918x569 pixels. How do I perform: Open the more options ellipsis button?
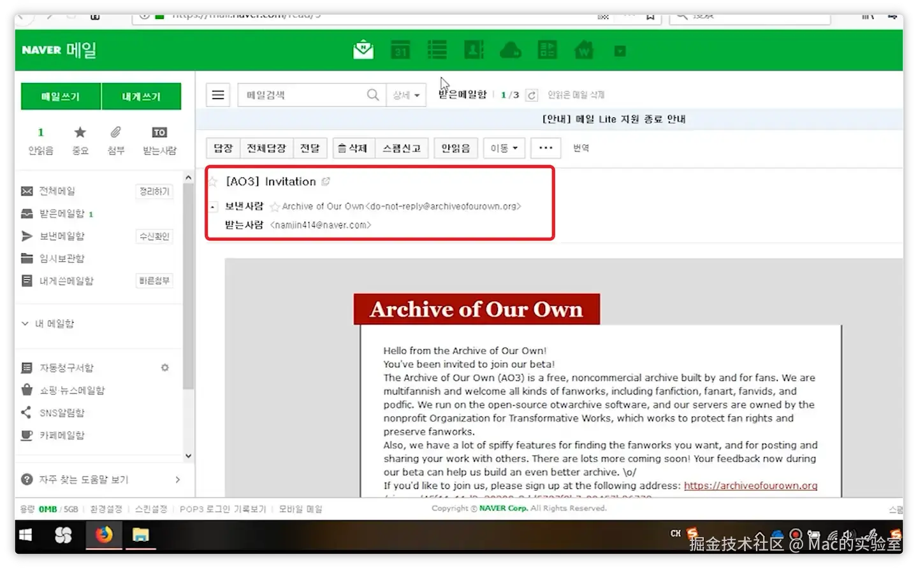tap(546, 148)
